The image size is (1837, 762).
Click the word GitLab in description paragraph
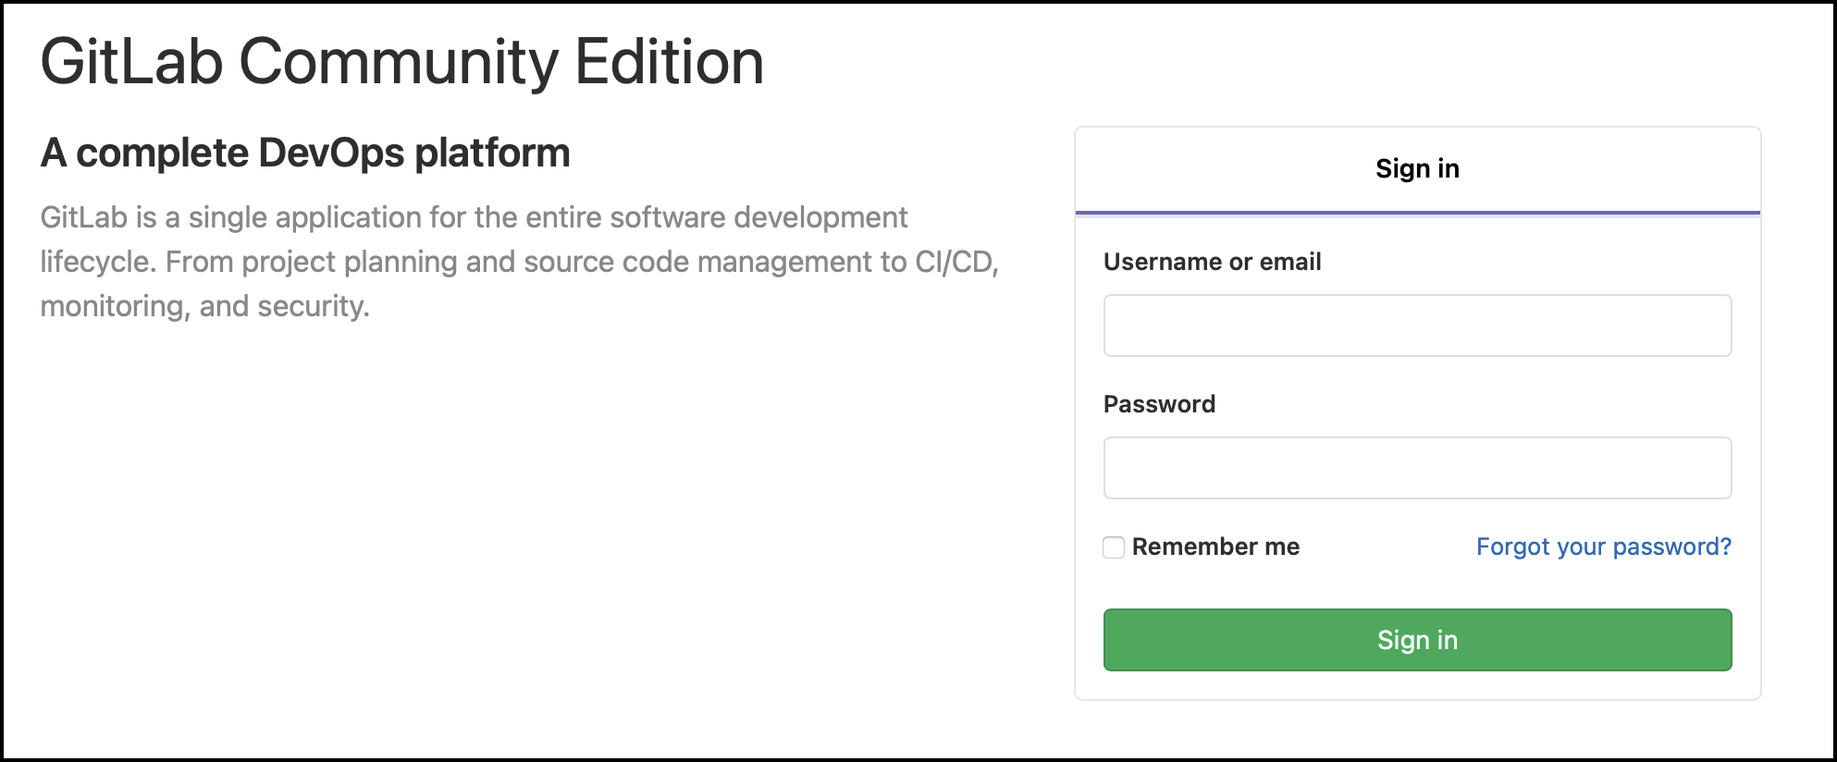tap(83, 218)
